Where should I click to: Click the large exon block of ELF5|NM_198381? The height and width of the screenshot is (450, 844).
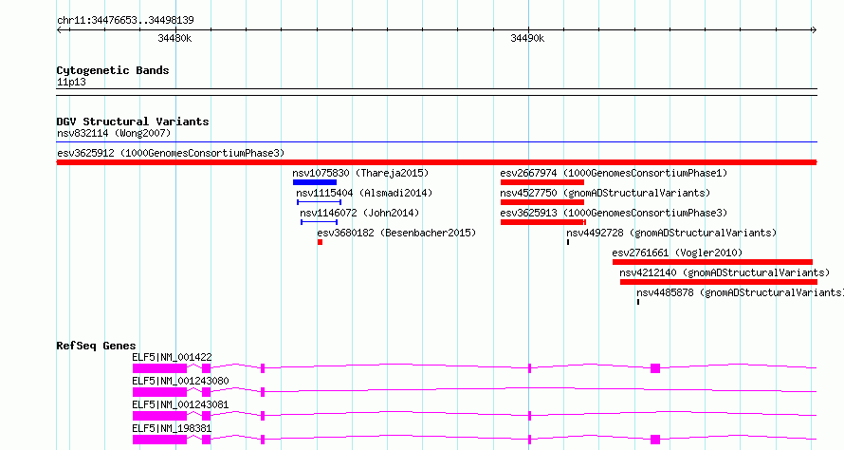(x=160, y=440)
